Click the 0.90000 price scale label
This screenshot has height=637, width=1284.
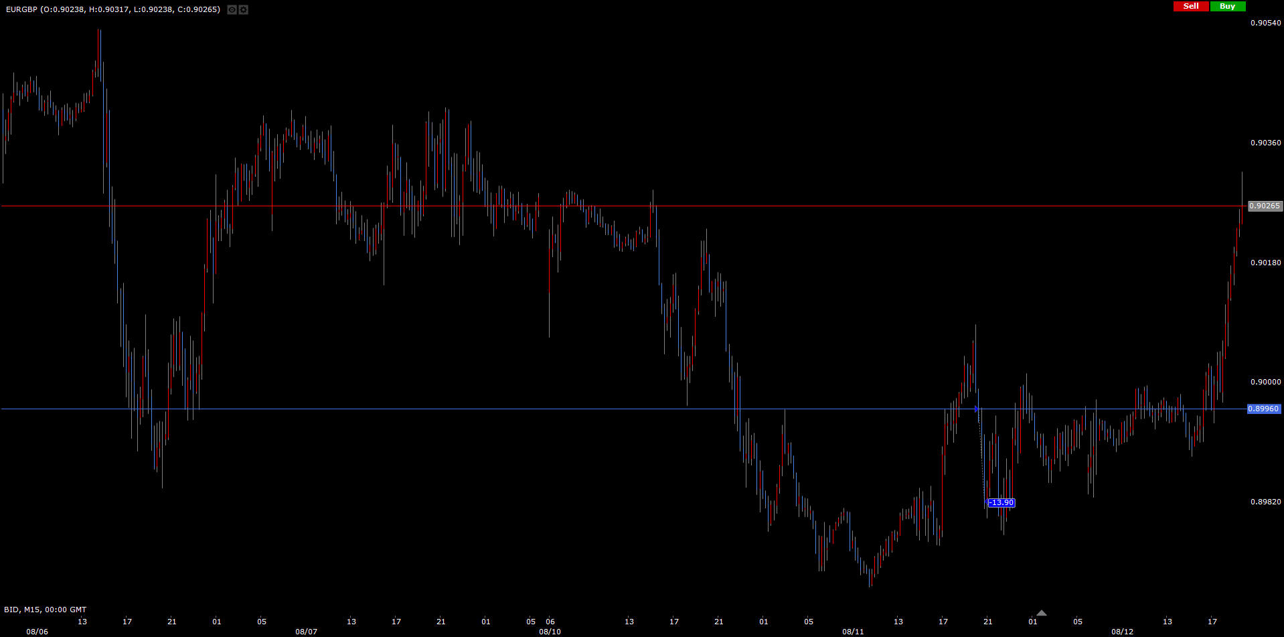coord(1265,382)
